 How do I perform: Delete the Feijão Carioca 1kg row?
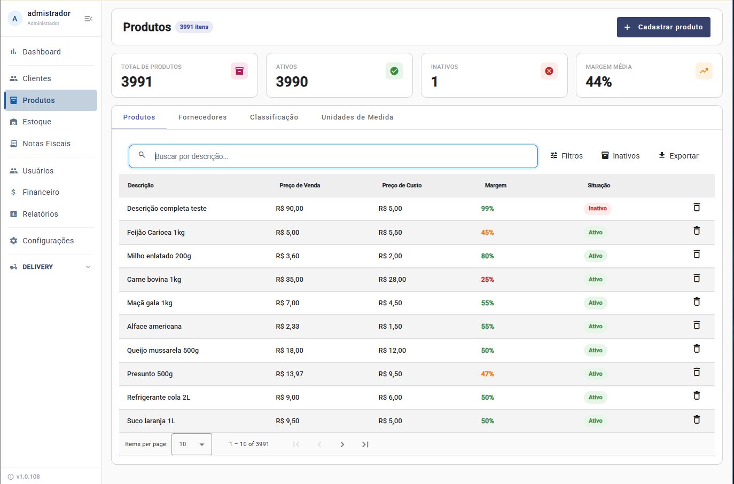pyautogui.click(x=697, y=231)
